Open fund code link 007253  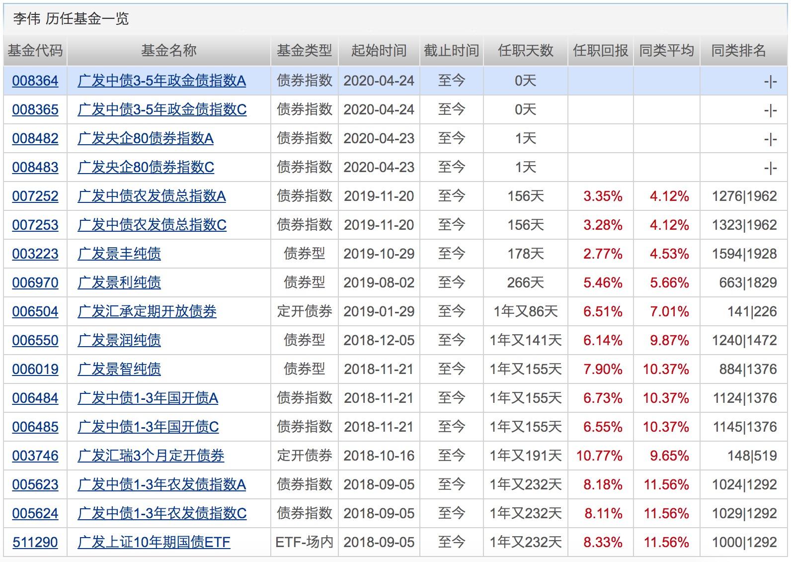pyautogui.click(x=35, y=225)
